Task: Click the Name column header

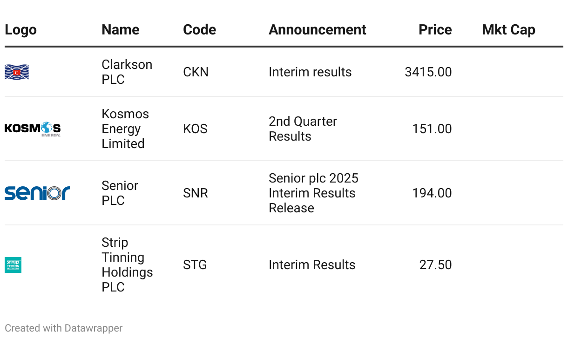Action: [121, 30]
